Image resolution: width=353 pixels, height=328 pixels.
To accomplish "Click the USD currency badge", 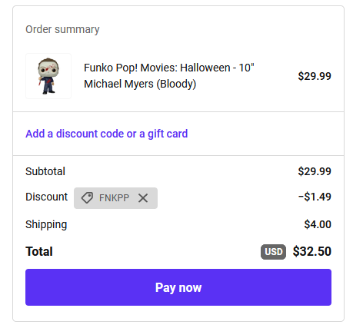I will point(273,252).
